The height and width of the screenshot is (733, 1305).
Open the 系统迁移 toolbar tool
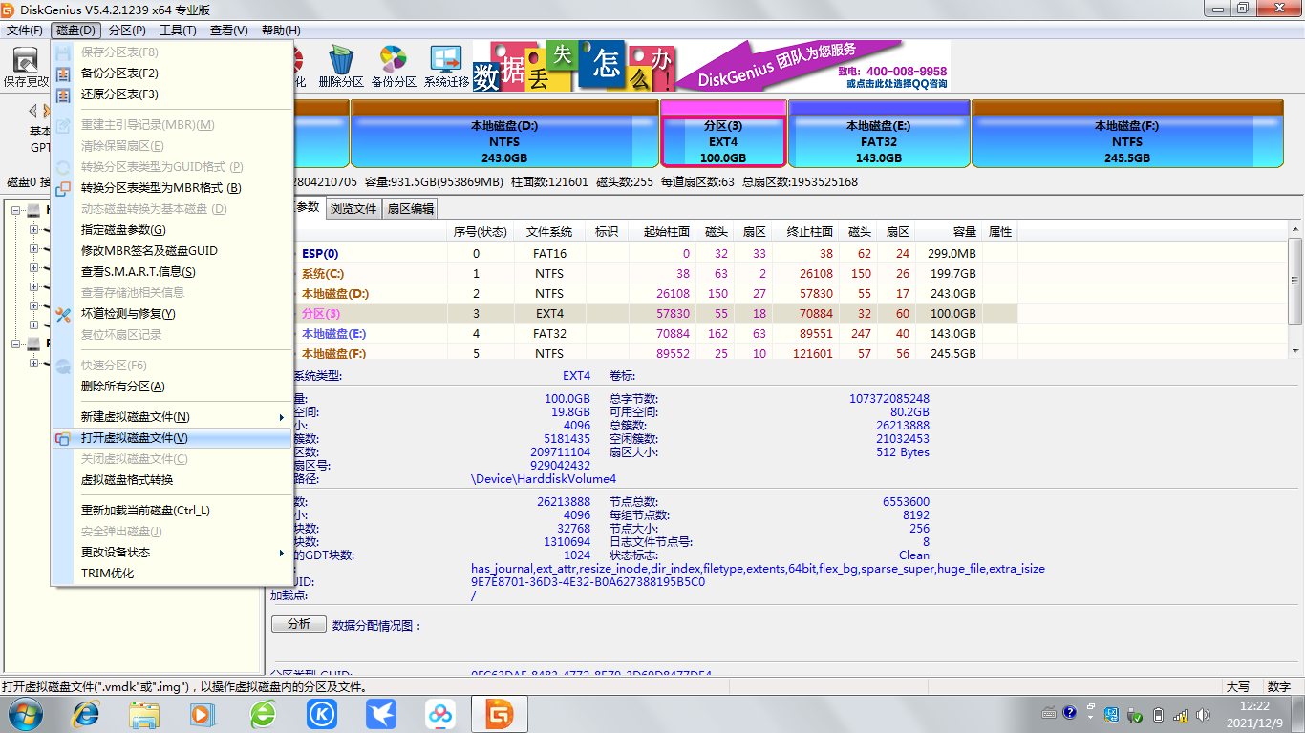(446, 67)
